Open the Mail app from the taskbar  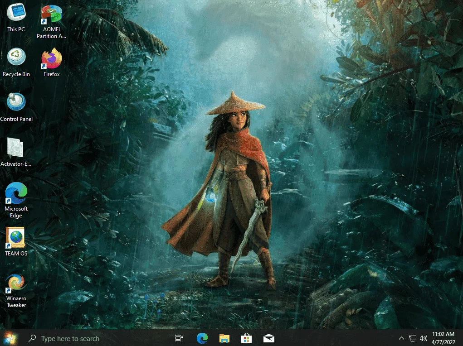[269, 338]
